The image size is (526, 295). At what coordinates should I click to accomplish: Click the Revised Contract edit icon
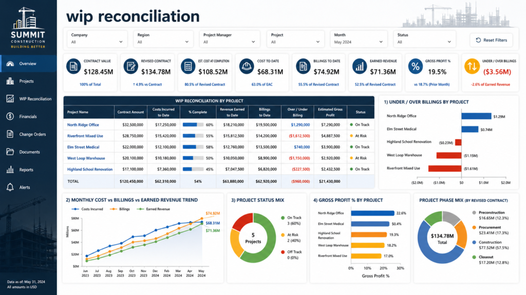(x=130, y=66)
